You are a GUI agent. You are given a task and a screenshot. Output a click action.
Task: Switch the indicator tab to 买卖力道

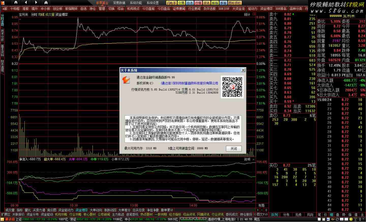coord(39,210)
